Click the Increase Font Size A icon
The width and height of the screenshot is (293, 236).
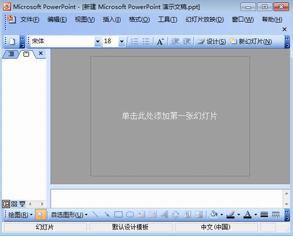[x=160, y=41]
